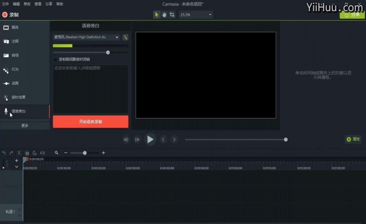Jump to next media with right chevron
The height and width of the screenshot is (224, 366).
click(x=174, y=139)
